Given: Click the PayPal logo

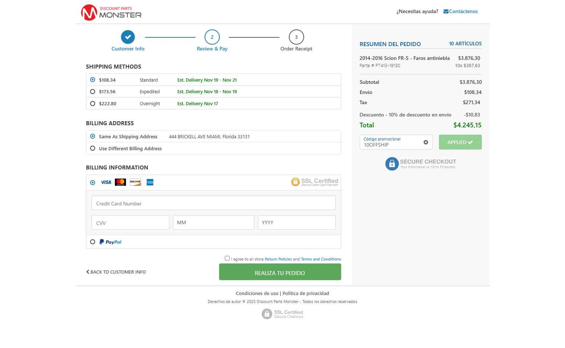Looking at the screenshot, I should point(110,242).
